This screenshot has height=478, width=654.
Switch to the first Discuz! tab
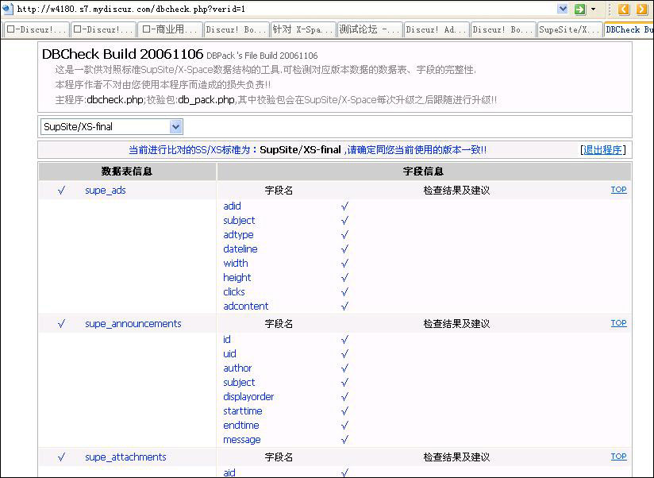[x=37, y=29]
